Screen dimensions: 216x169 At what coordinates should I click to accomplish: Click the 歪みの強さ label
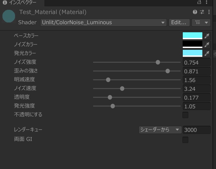(x=26, y=71)
